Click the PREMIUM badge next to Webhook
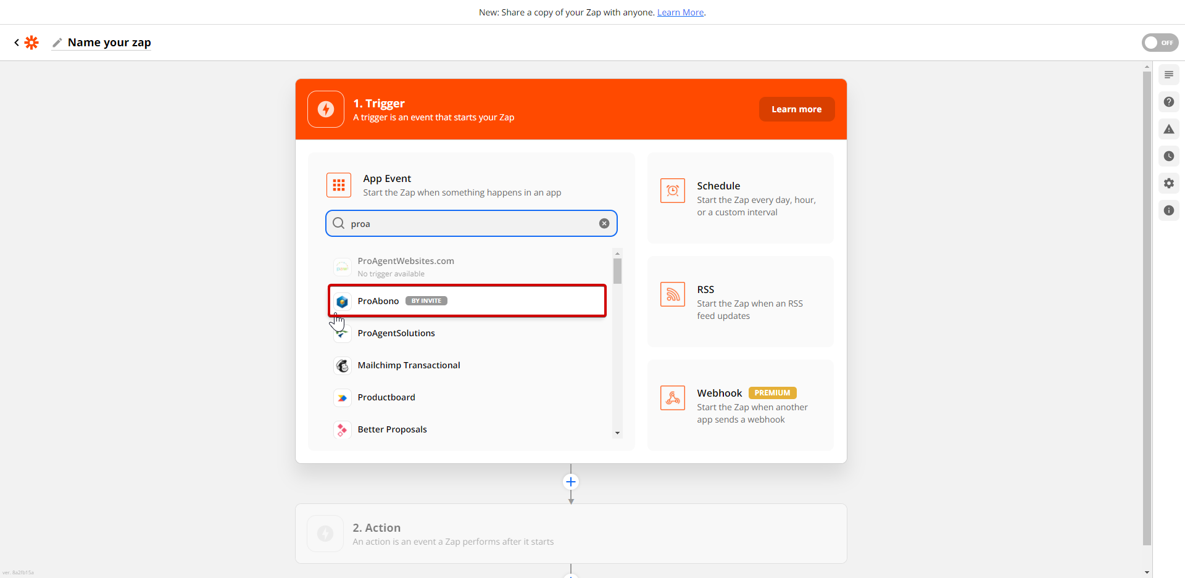 point(772,393)
